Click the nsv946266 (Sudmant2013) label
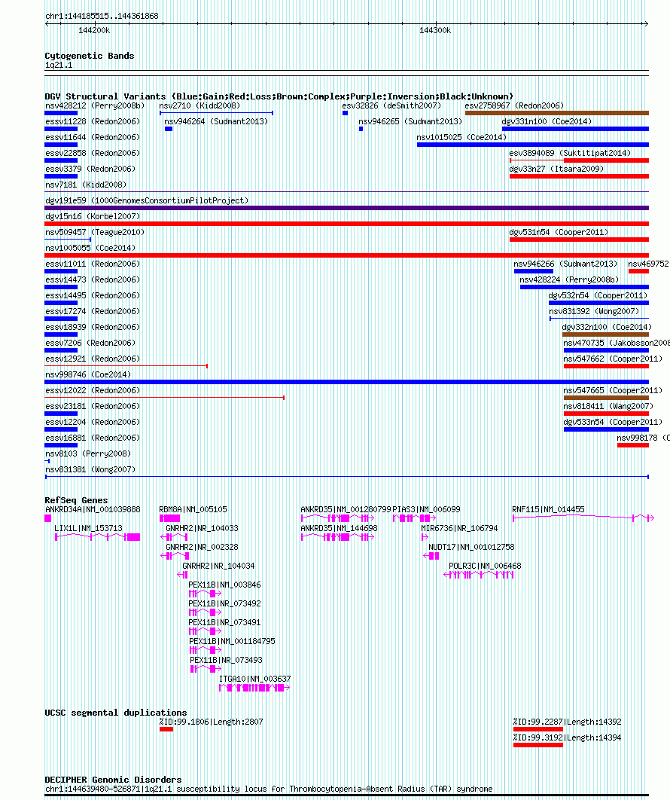 565,264
